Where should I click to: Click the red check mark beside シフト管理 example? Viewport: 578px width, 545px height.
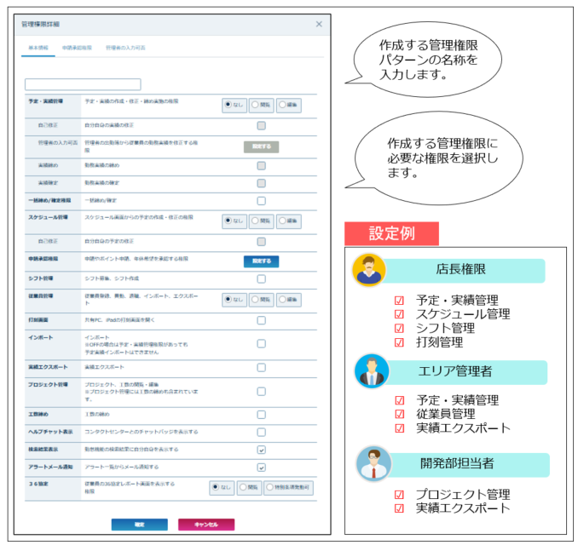tap(399, 328)
